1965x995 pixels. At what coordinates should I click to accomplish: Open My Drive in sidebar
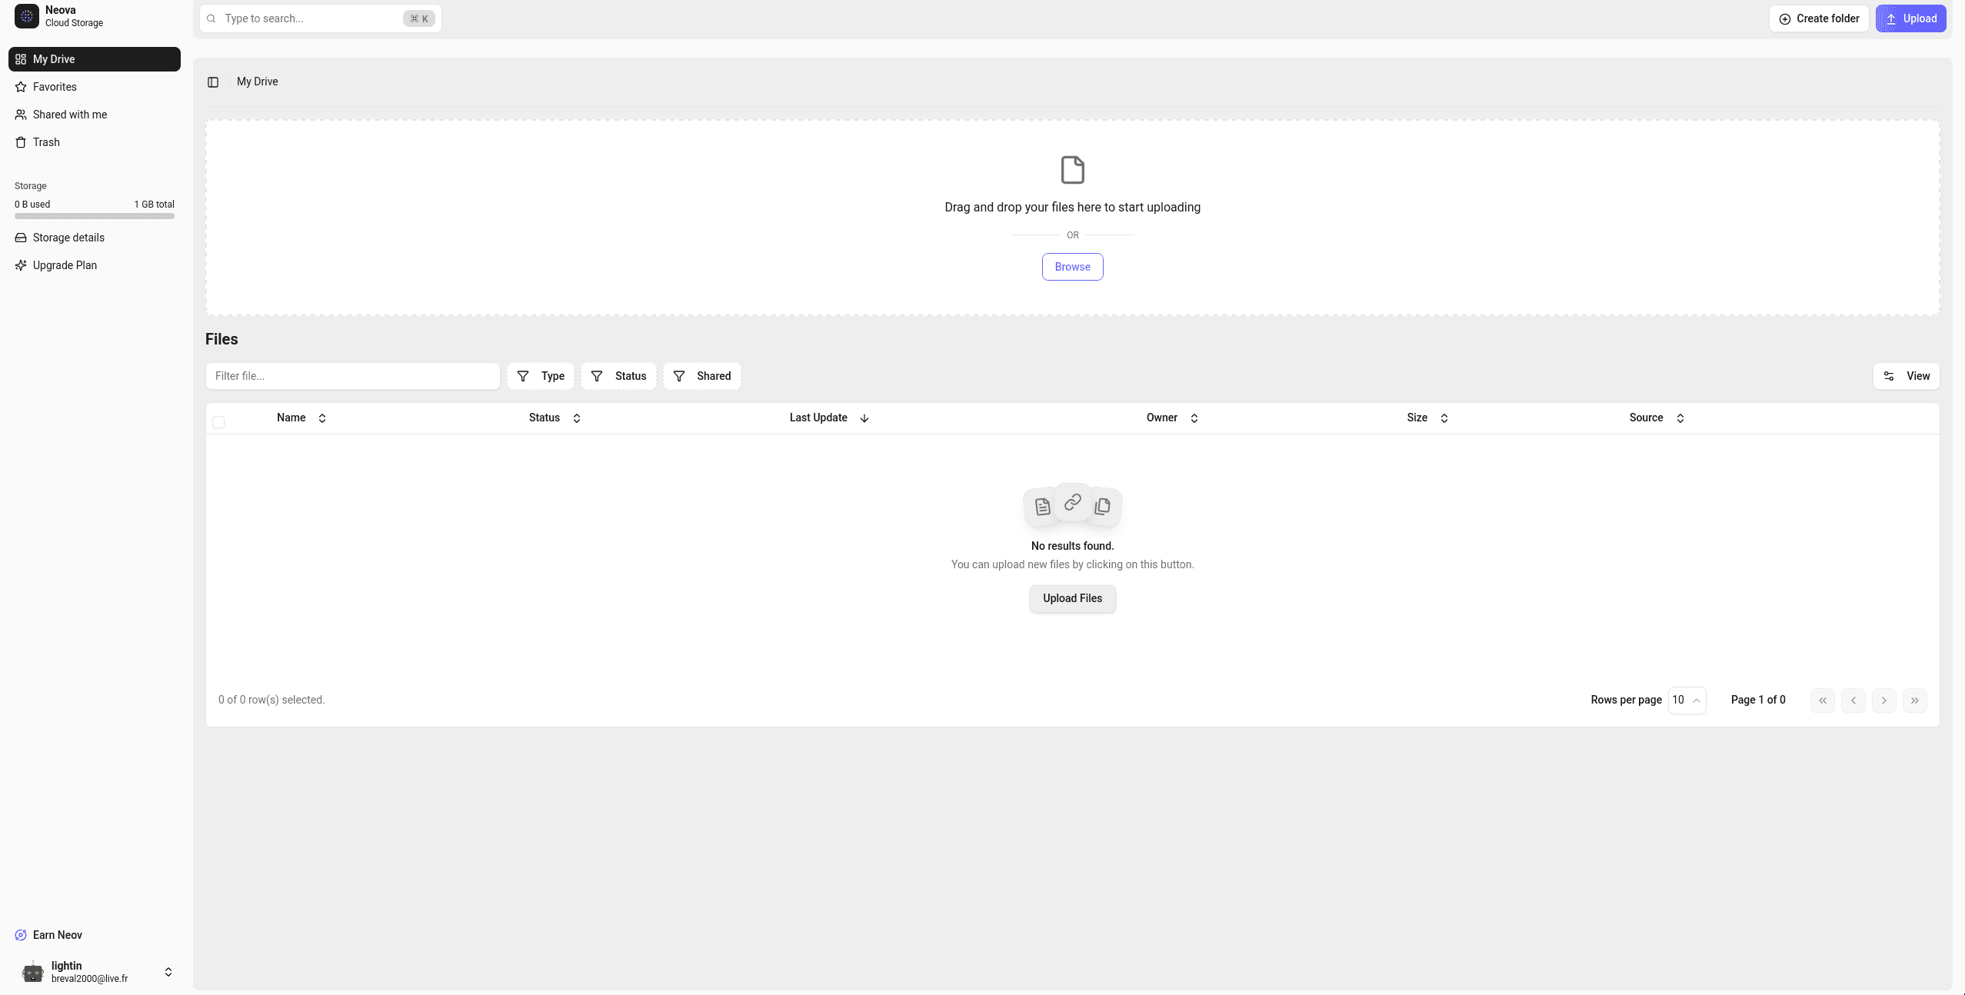(95, 59)
